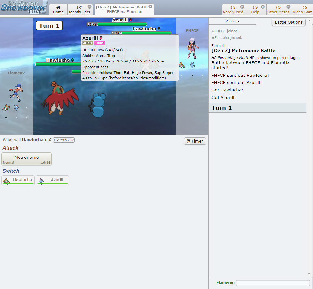Switch to Azurill button
Image resolution: width=313 pixels, height=289 pixels.
(52, 180)
